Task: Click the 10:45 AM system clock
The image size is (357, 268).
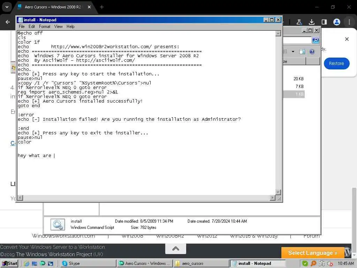Action: (345, 263)
